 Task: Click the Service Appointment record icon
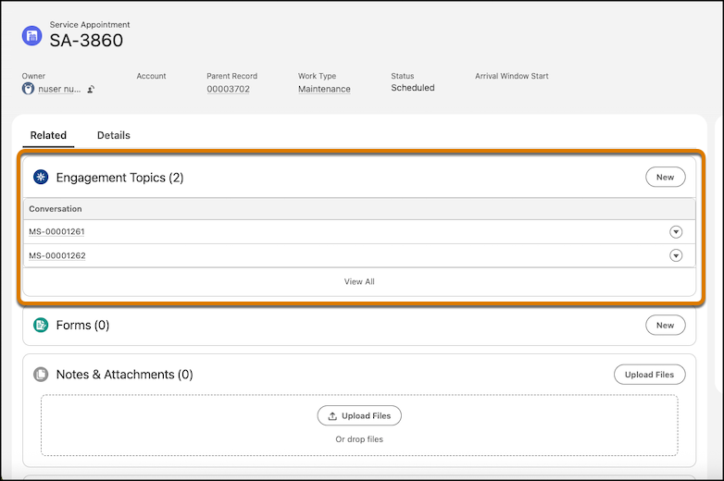(32, 36)
